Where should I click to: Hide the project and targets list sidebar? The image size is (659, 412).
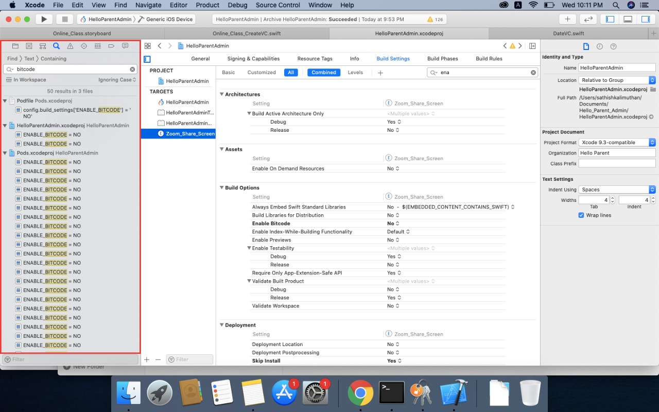(147, 59)
